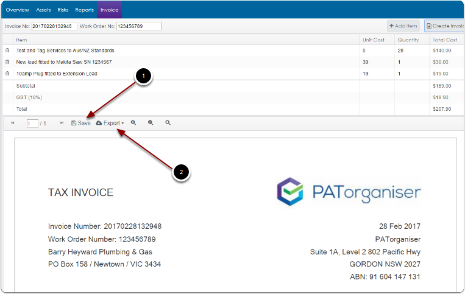Viewport: 465px width, 294px height.
Task: Click the GST amount $18.90
Action: tap(441, 97)
